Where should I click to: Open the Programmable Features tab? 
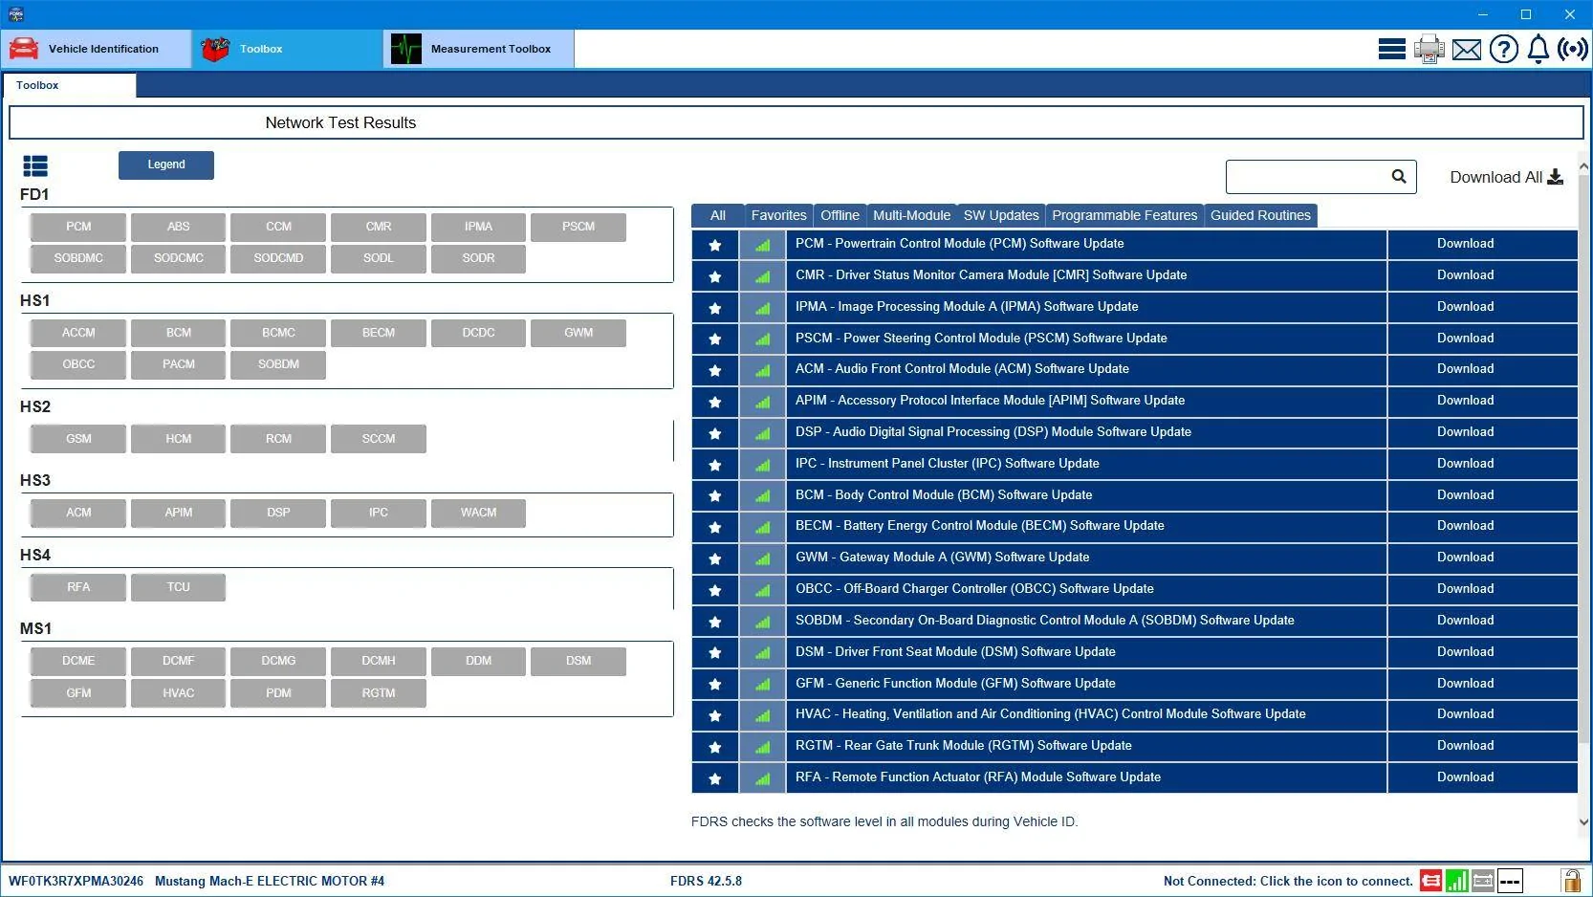pos(1124,216)
